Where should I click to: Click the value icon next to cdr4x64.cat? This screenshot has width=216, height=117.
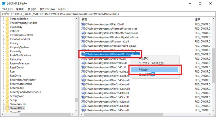click(x=83, y=29)
